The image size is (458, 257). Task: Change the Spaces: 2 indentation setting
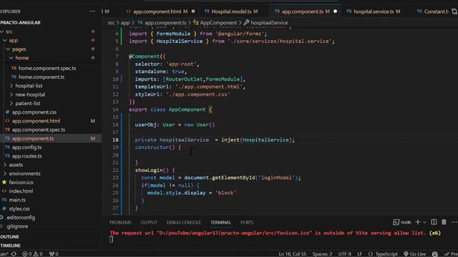coord(322,254)
